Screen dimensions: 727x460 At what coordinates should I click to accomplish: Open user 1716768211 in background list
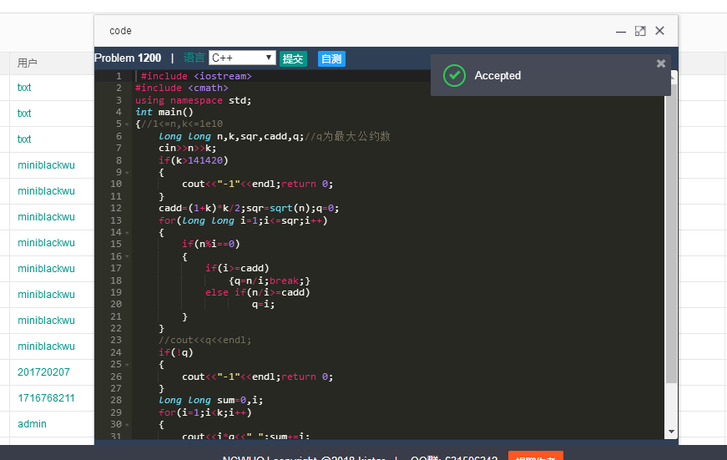46,398
